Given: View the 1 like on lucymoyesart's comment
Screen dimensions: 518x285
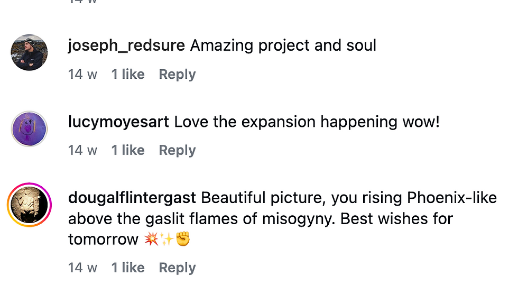Looking at the screenshot, I should coord(127,150).
